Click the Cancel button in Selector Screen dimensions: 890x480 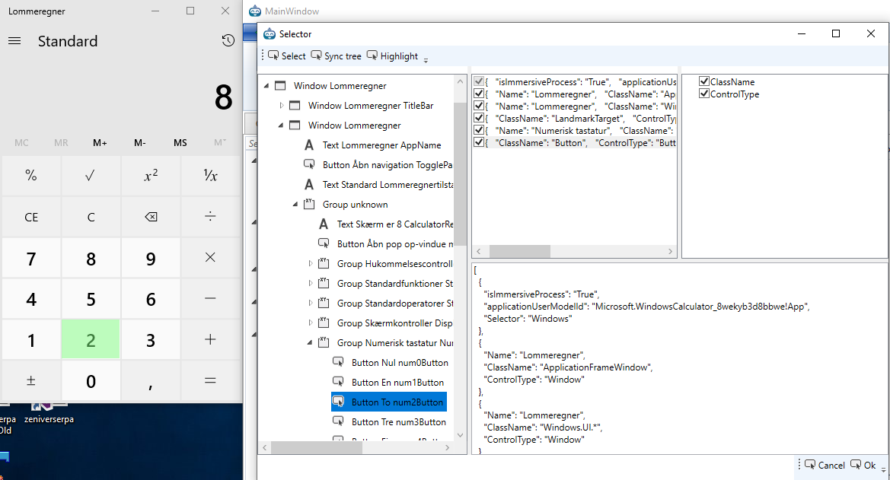(x=825, y=465)
